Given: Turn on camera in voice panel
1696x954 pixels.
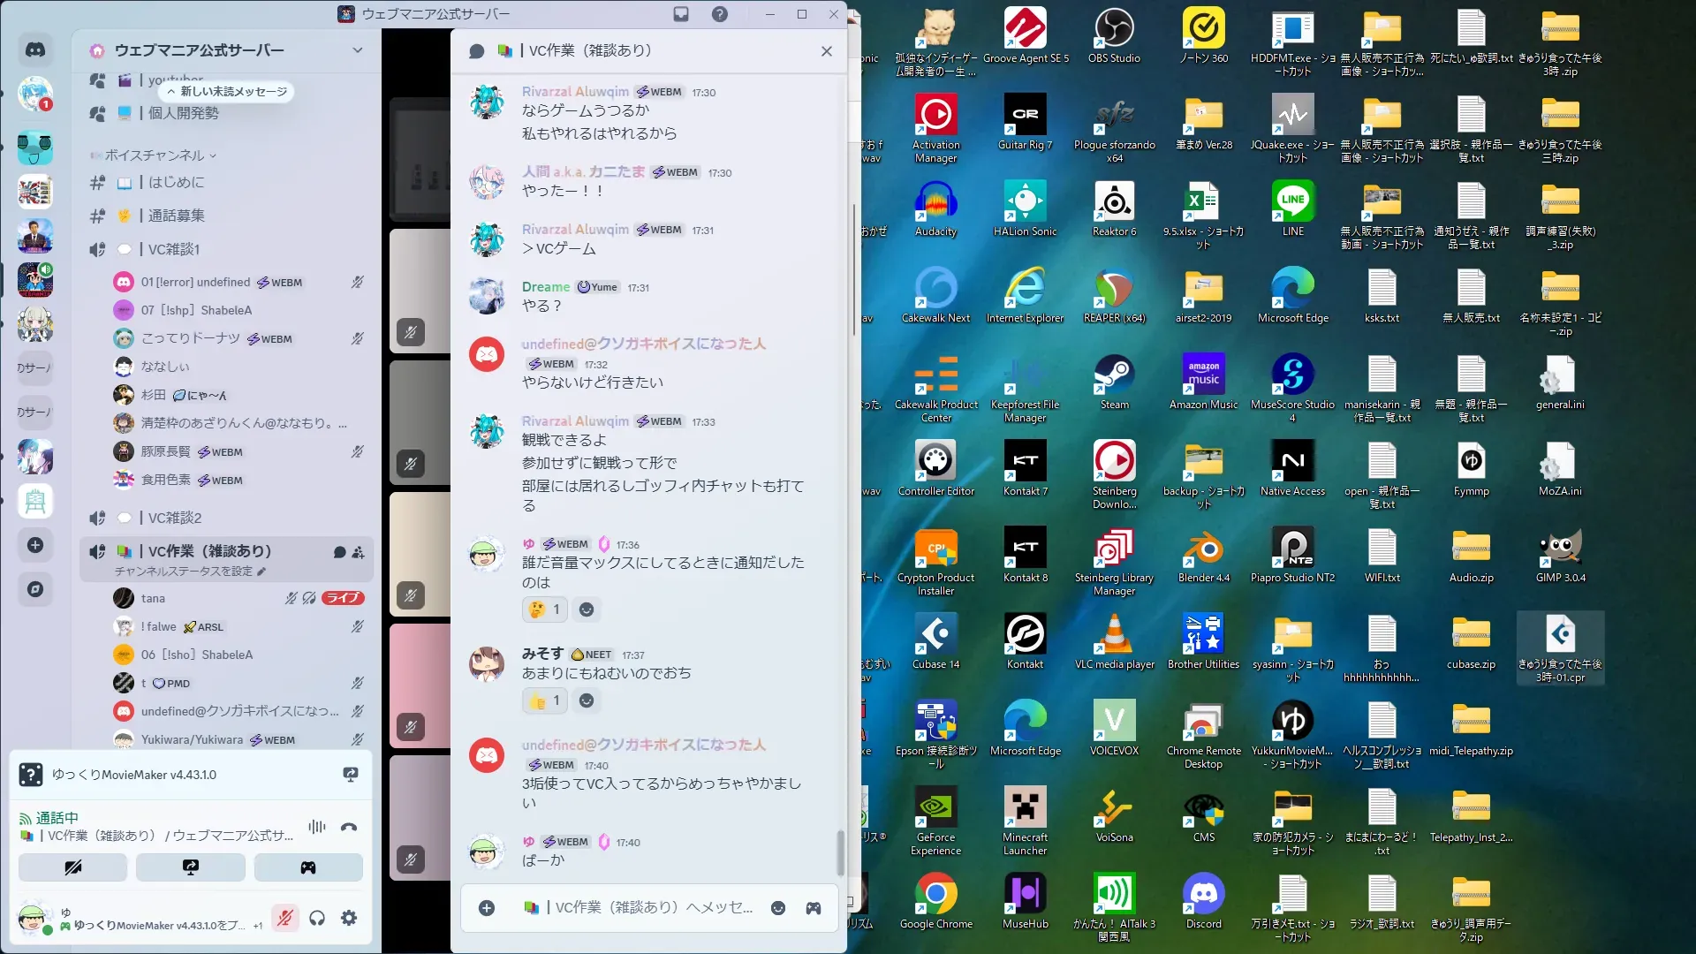Looking at the screenshot, I should click(73, 867).
